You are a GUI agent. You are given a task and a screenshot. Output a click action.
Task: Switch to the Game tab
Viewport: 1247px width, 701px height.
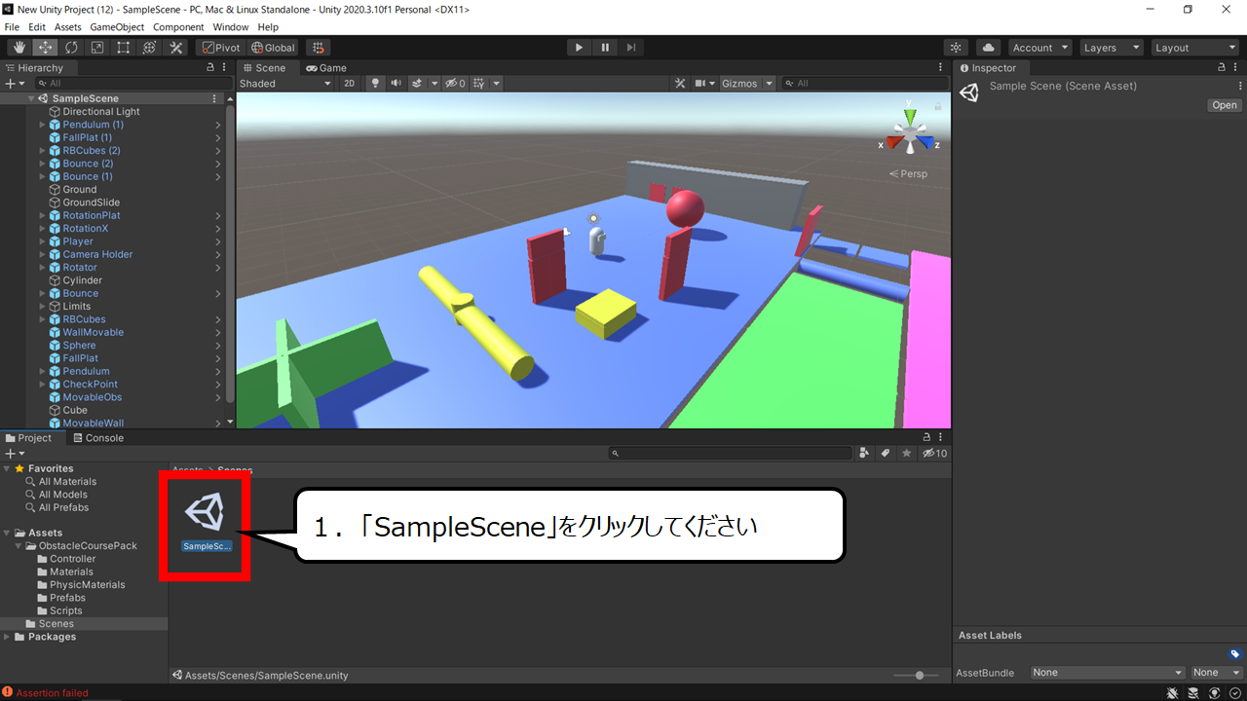326,68
